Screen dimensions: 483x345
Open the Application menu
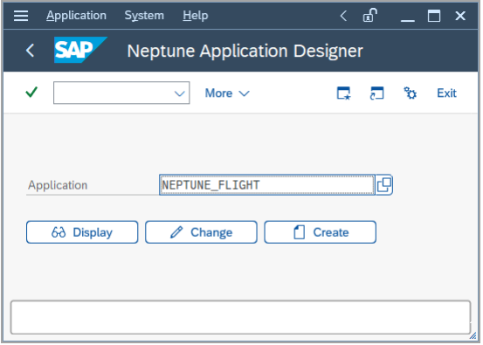click(x=76, y=16)
